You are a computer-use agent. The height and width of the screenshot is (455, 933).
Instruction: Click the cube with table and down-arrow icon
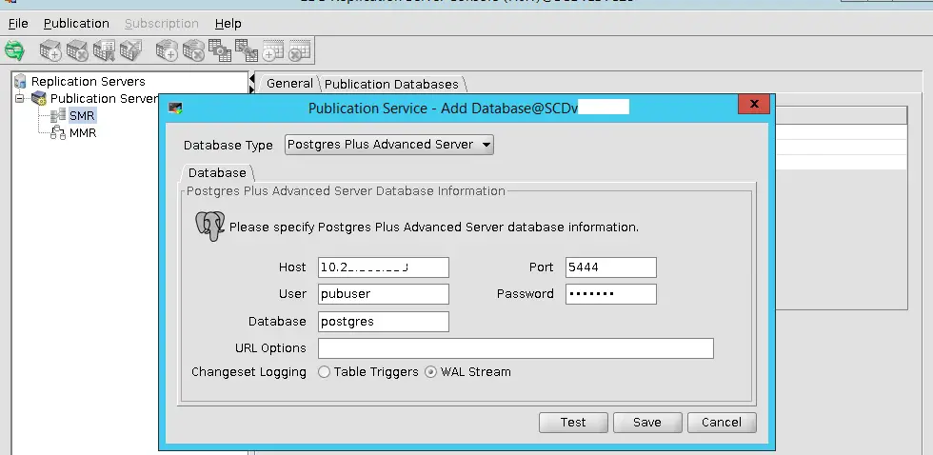pyautogui.click(x=104, y=50)
